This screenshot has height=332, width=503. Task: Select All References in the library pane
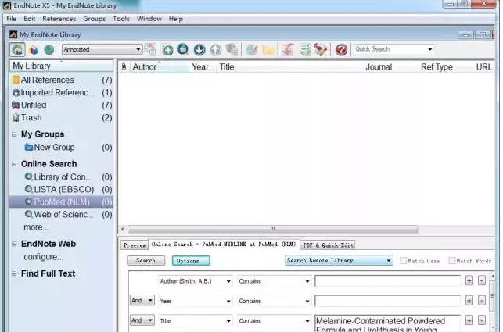click(x=62, y=80)
